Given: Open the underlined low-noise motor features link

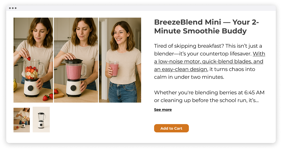Looking at the screenshot, I should coord(210,61).
